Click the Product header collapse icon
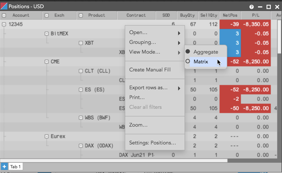The height and width of the screenshot is (173, 282). pos(81,15)
